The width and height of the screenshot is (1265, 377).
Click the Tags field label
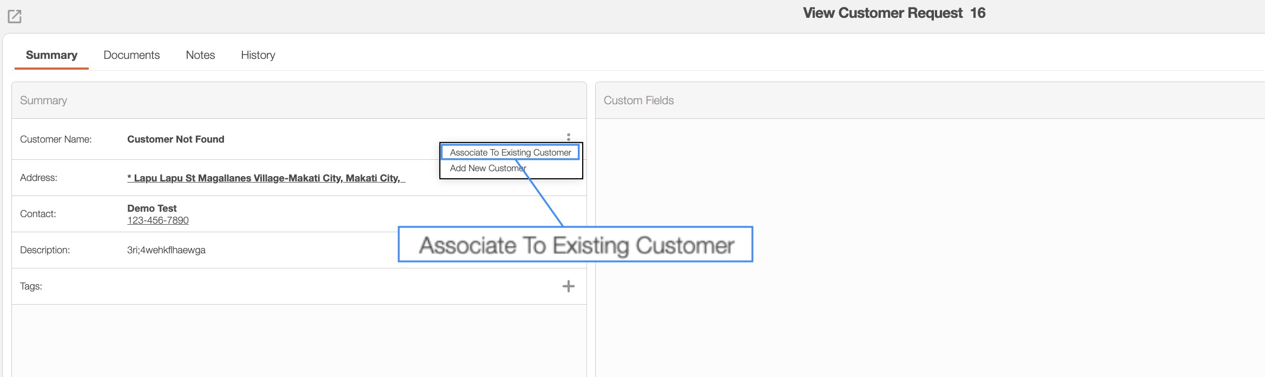(x=31, y=286)
